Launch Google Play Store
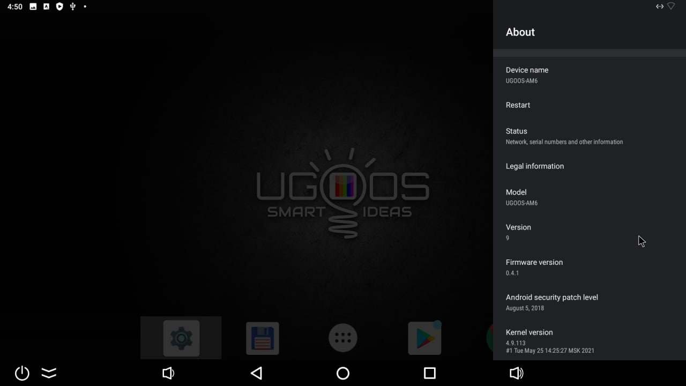Image resolution: width=686 pixels, height=386 pixels. (424, 338)
